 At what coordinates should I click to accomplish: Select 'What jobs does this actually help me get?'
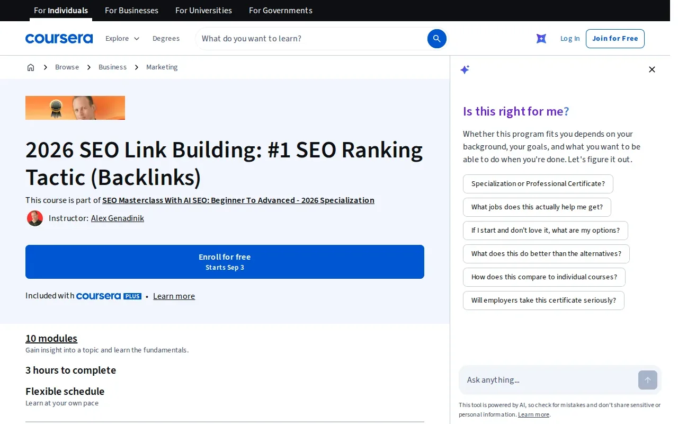click(x=537, y=207)
